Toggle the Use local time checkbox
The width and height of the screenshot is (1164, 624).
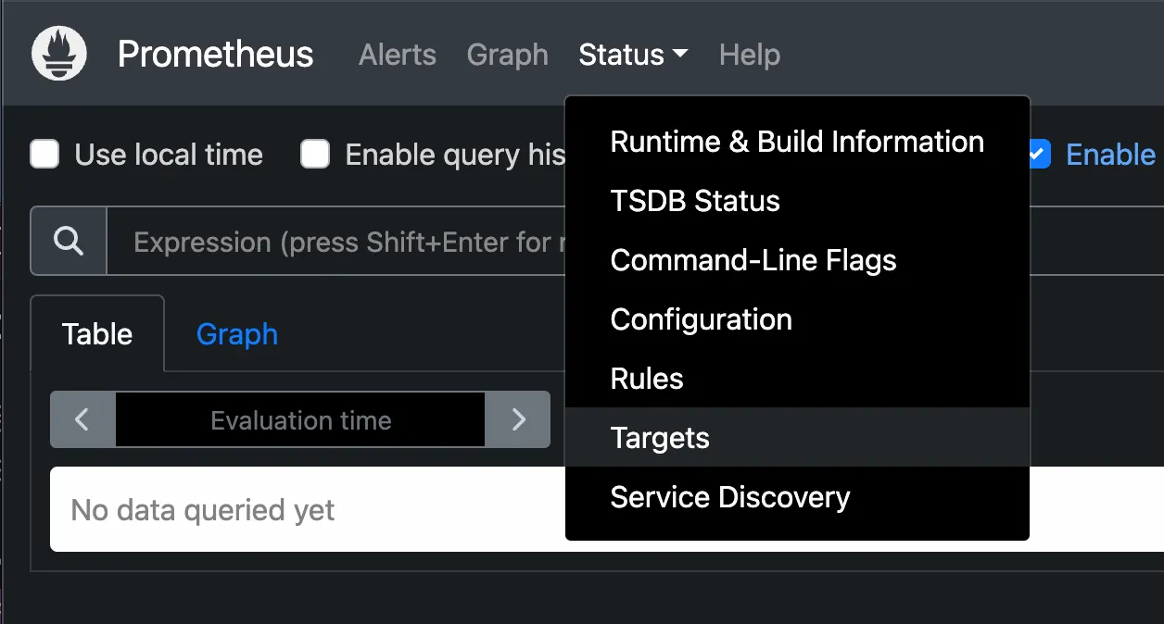(x=45, y=155)
